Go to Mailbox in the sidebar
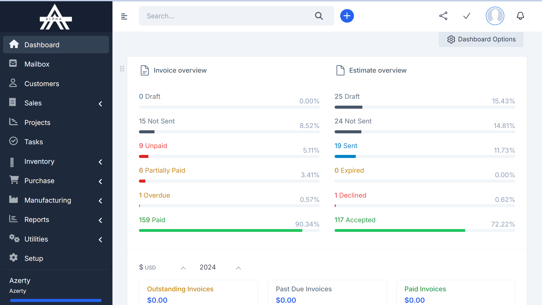Viewport: 542px width, 305px height. pos(37,64)
